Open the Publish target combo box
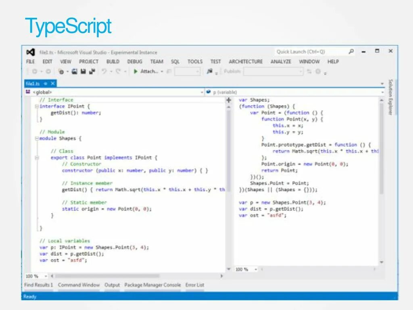 (273, 71)
